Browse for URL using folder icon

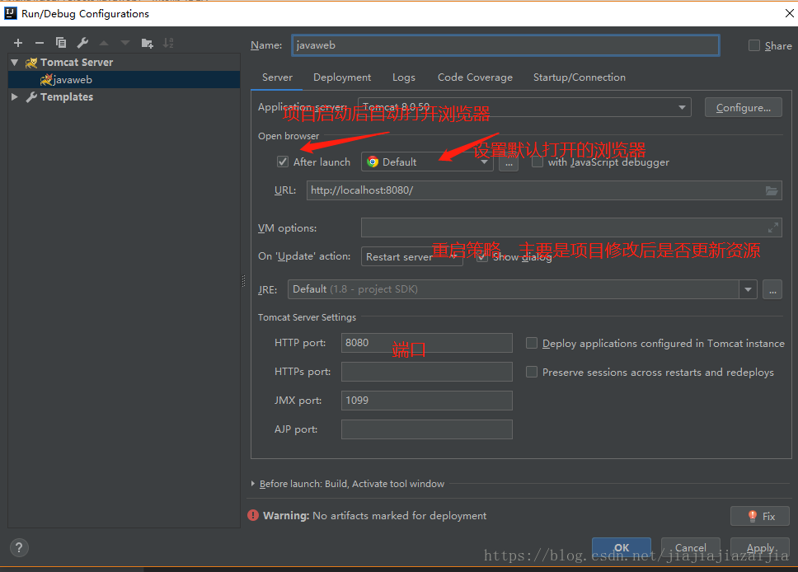772,191
